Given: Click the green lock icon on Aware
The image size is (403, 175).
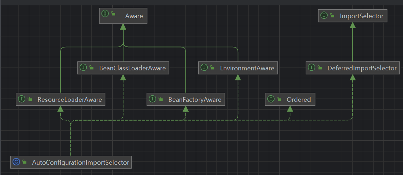Looking at the screenshot, I should [x=113, y=14].
